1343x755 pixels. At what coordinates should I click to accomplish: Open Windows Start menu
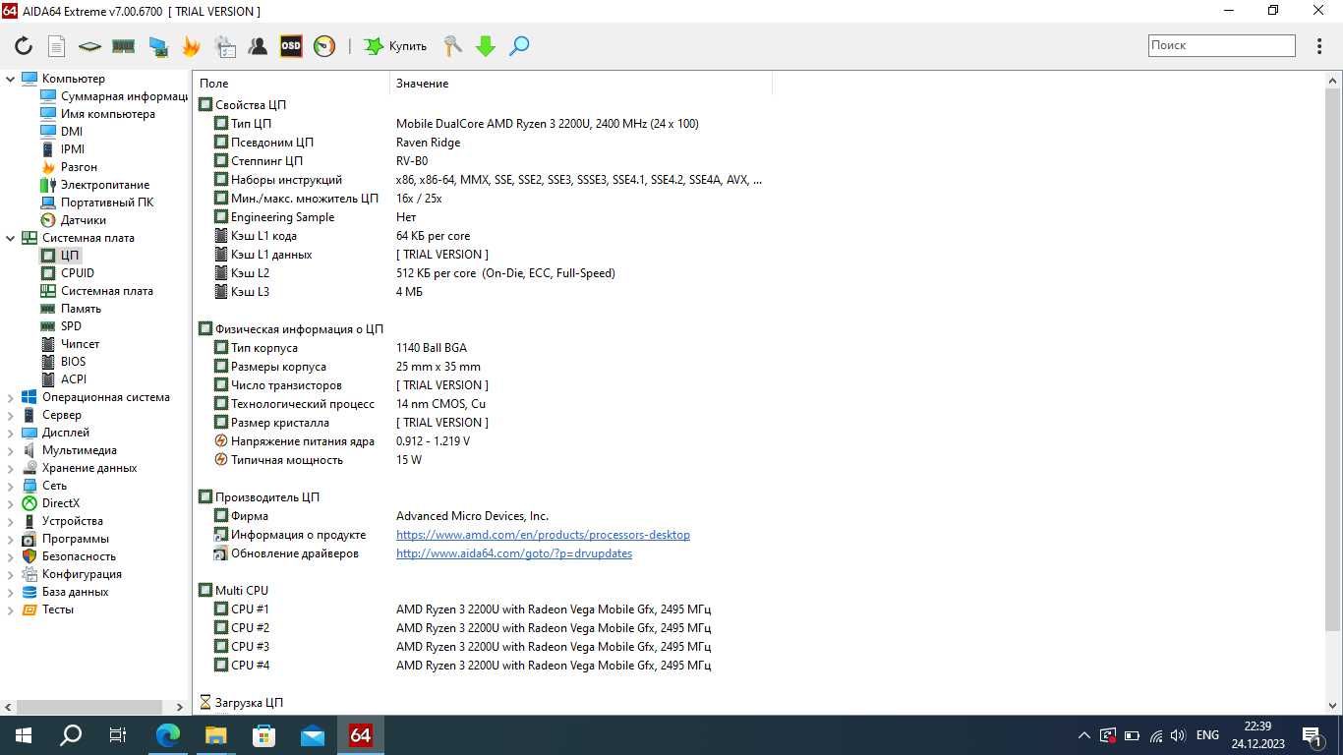pos(24,735)
